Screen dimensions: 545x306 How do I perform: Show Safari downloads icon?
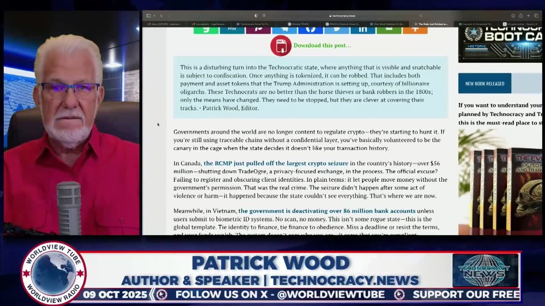[x=513, y=16]
